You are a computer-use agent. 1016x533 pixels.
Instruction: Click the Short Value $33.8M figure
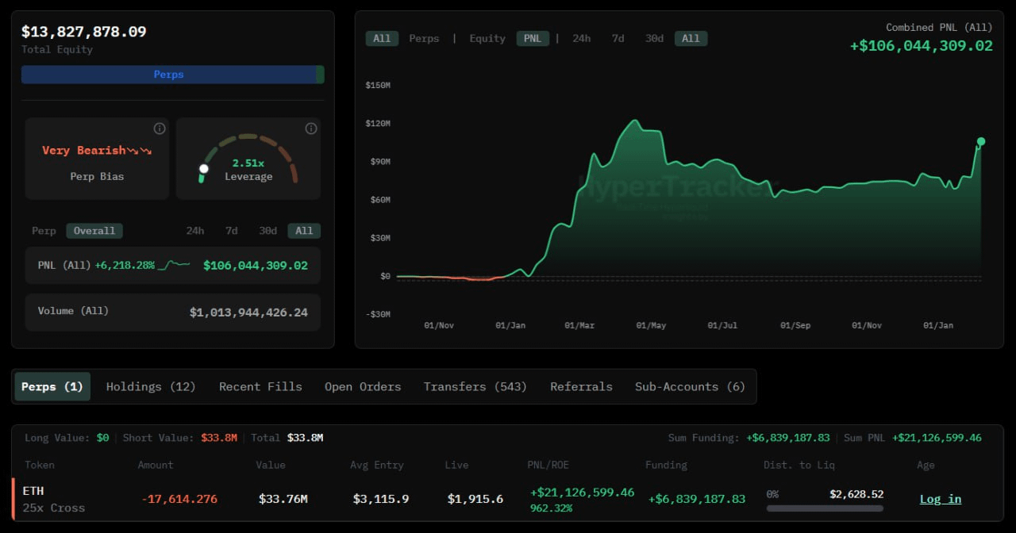(x=219, y=438)
